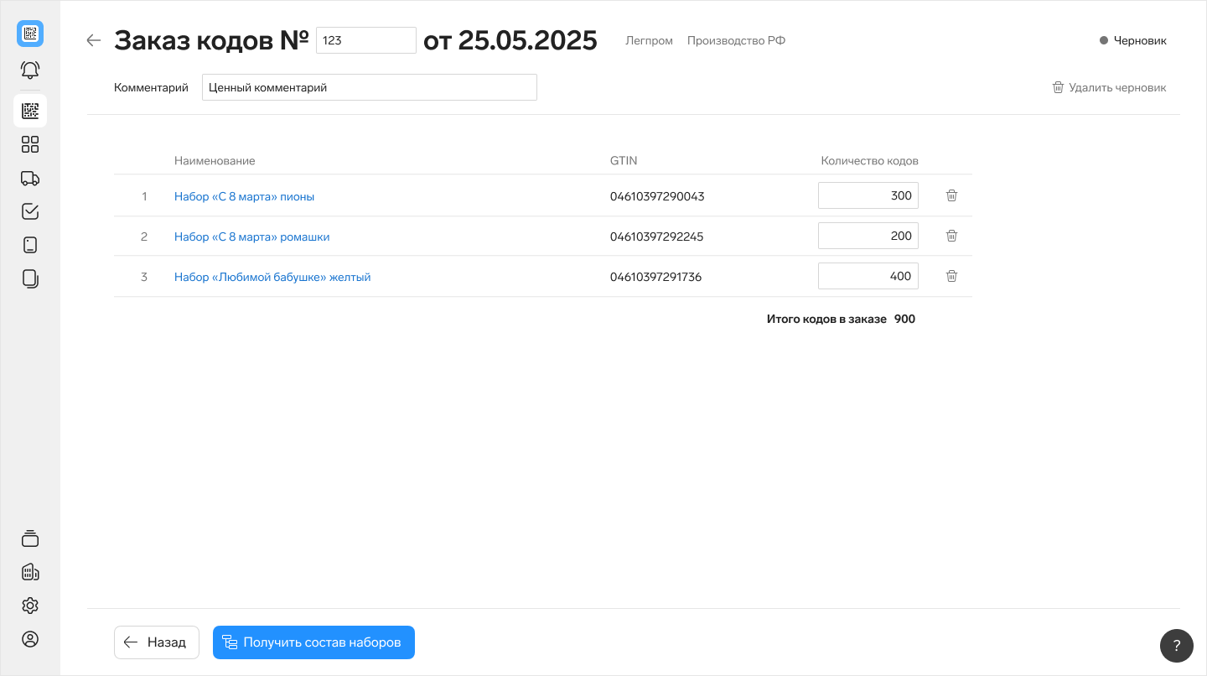Open the help question mark button
1207x676 pixels.
coord(1176,645)
